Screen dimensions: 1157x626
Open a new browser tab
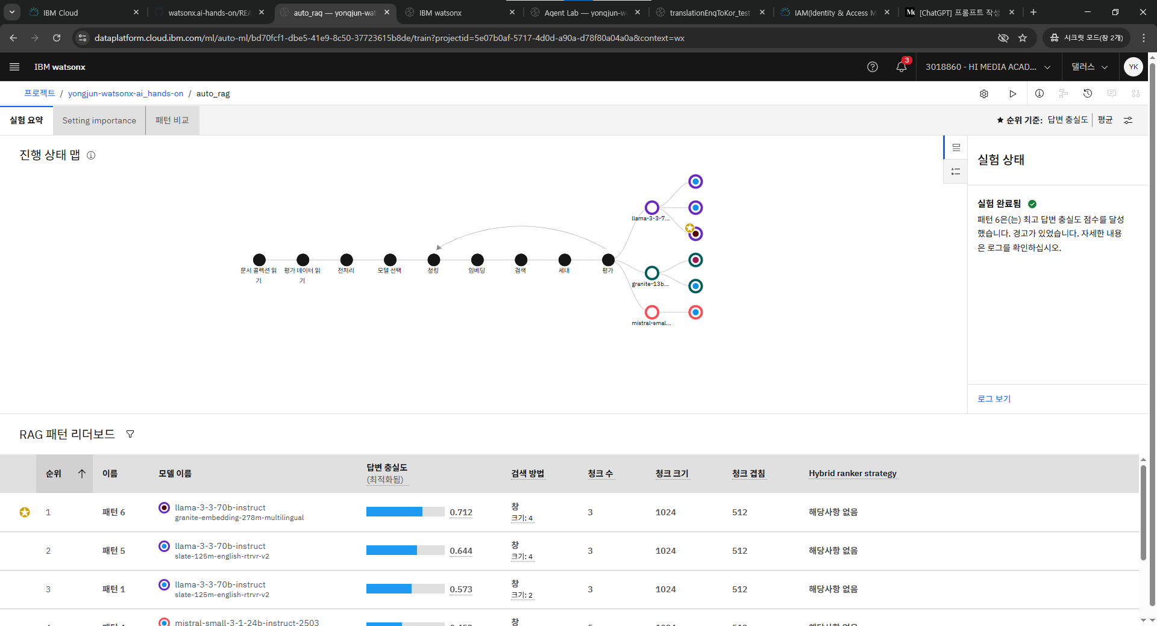tap(1033, 12)
